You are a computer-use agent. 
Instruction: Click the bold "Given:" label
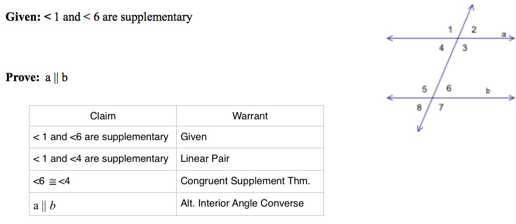coord(23,17)
